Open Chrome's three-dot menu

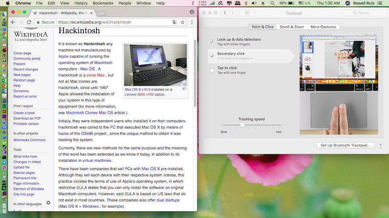tap(192, 22)
